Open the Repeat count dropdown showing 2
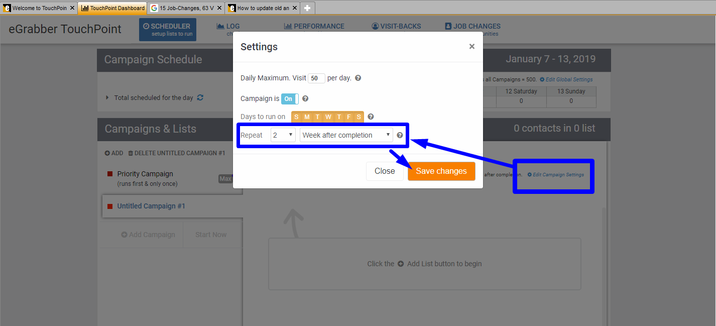The image size is (716, 326). 283,135
